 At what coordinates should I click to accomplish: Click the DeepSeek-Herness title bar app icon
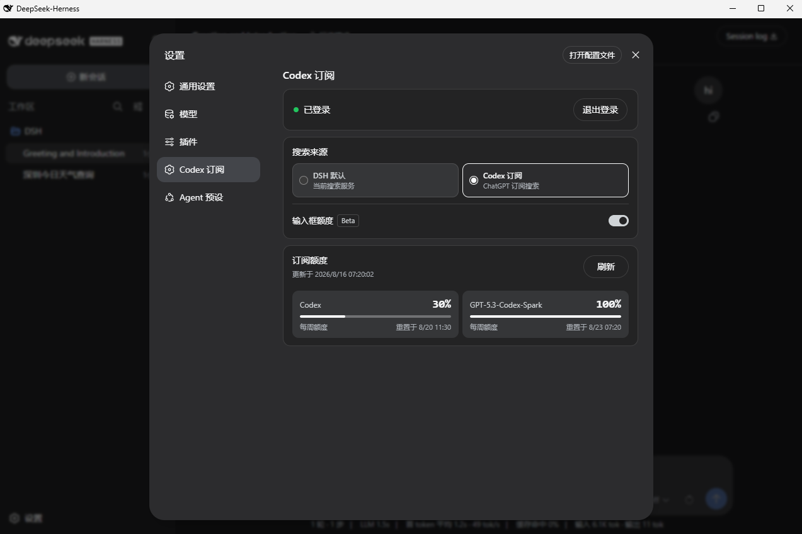pyautogui.click(x=8, y=9)
